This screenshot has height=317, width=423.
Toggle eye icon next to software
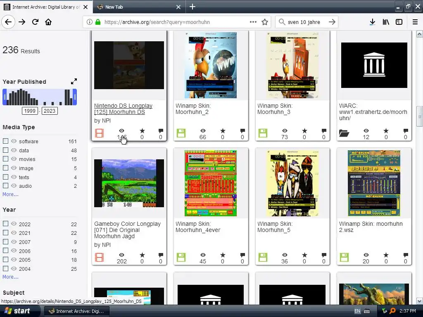tap(14, 141)
